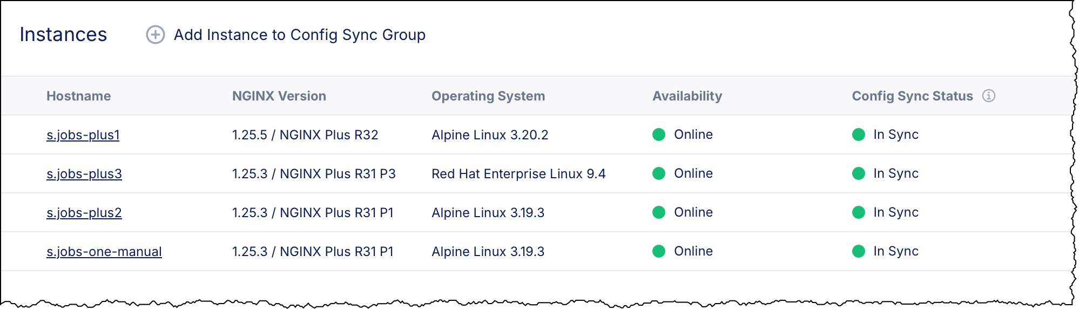Click the Config Sync Status column header
Image resolution: width=1079 pixels, height=309 pixels.
912,96
